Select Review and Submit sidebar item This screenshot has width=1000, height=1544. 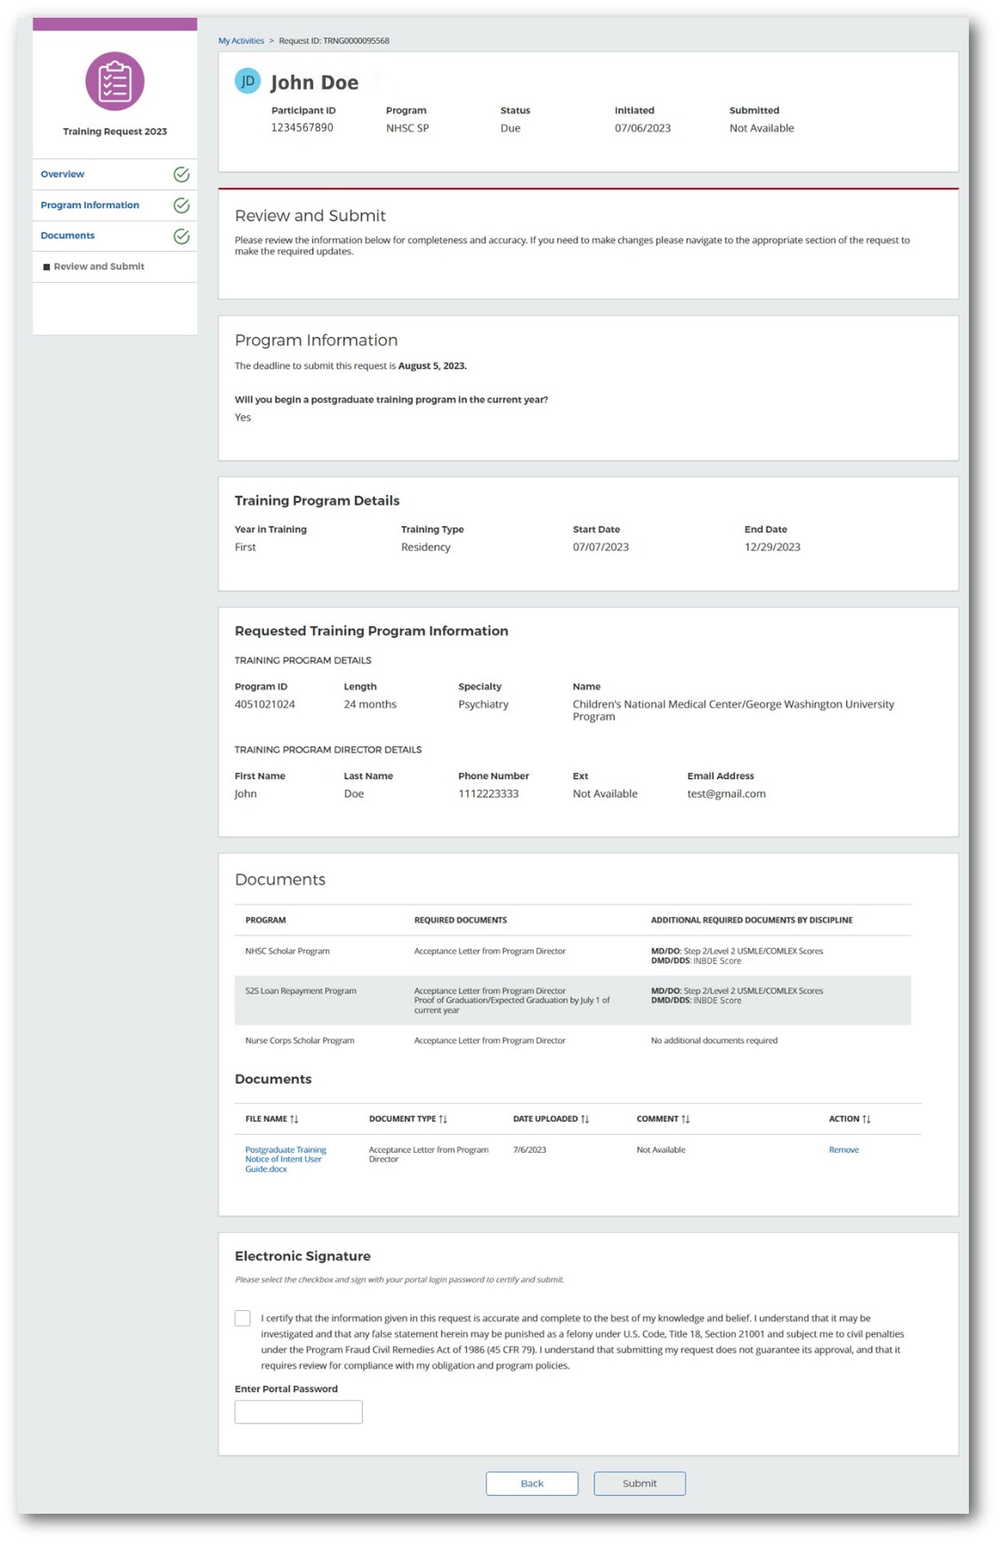tap(99, 267)
